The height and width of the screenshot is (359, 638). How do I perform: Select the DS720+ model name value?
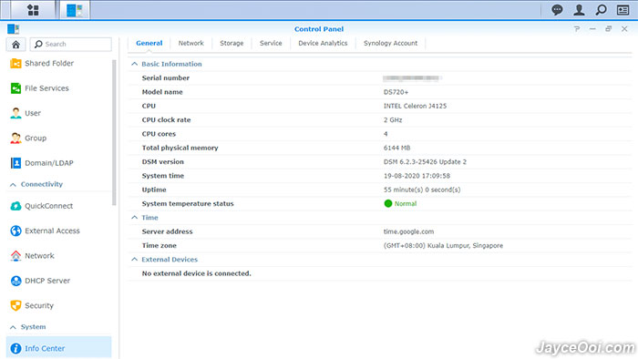396,92
